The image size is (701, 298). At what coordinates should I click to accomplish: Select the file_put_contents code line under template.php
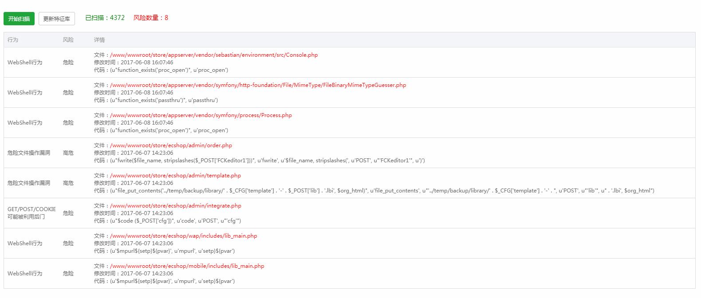point(374,191)
